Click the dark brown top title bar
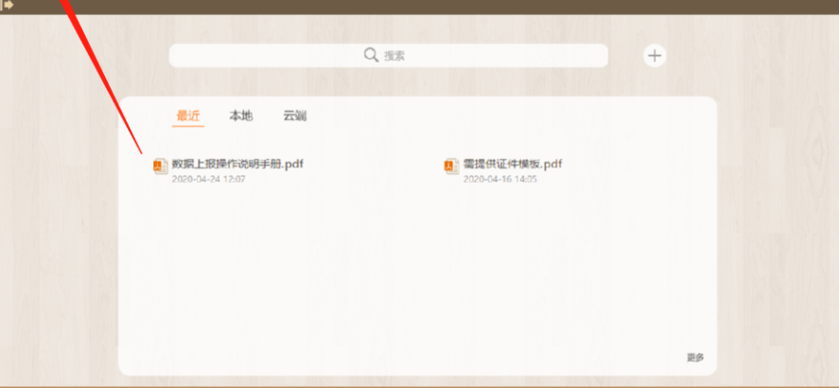 [x=420, y=7]
